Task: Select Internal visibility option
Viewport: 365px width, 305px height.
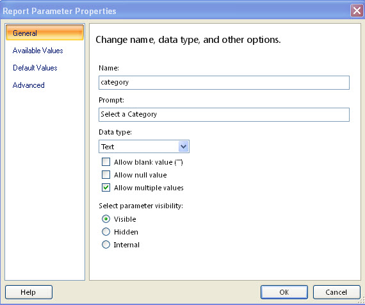Action: click(106, 244)
